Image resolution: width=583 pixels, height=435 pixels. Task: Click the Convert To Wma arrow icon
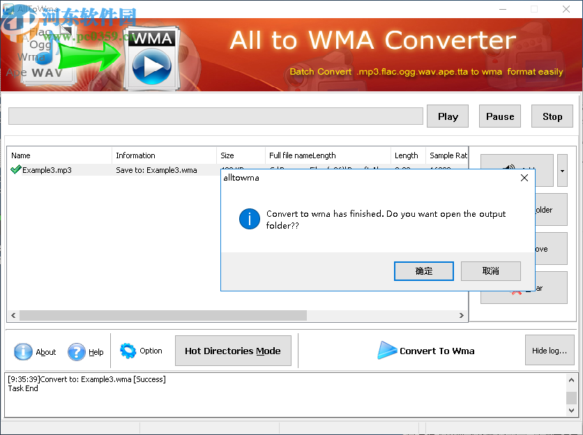click(388, 351)
